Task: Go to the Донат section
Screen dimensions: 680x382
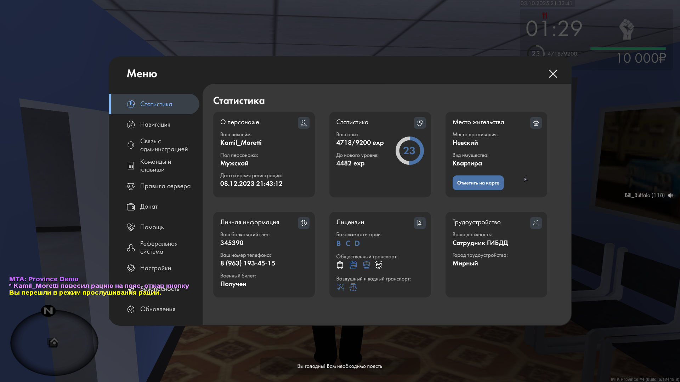Action: tap(149, 207)
